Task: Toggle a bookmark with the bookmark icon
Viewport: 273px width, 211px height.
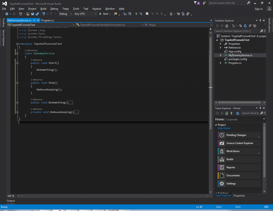Action: (147, 14)
